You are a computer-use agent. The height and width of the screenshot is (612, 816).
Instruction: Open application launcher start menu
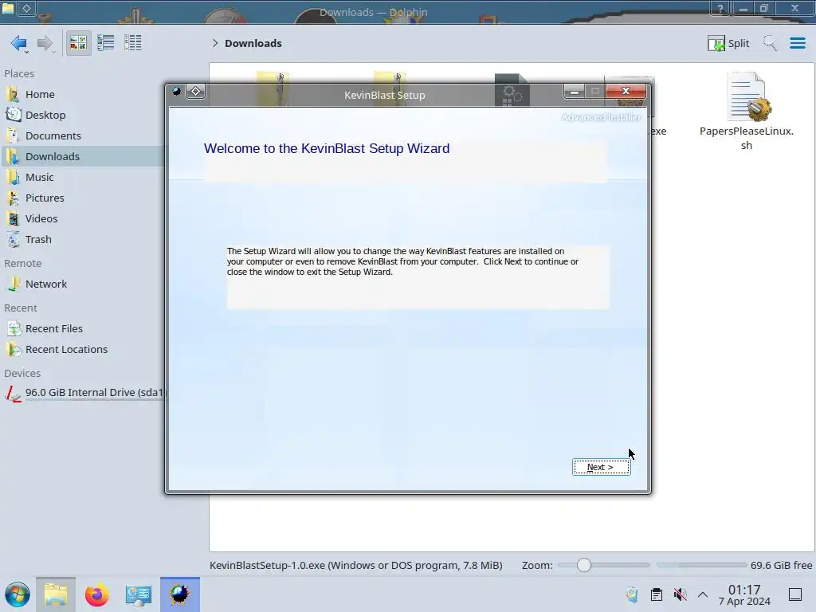click(x=18, y=594)
